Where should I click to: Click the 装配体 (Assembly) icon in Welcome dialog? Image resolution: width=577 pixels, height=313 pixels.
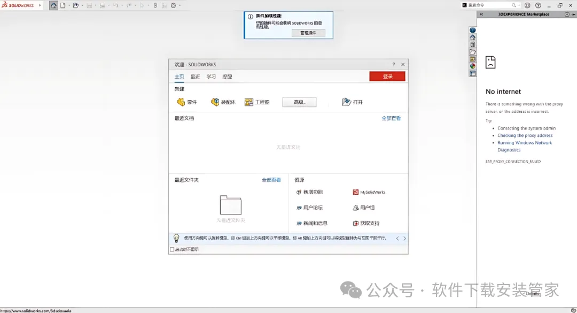point(215,102)
